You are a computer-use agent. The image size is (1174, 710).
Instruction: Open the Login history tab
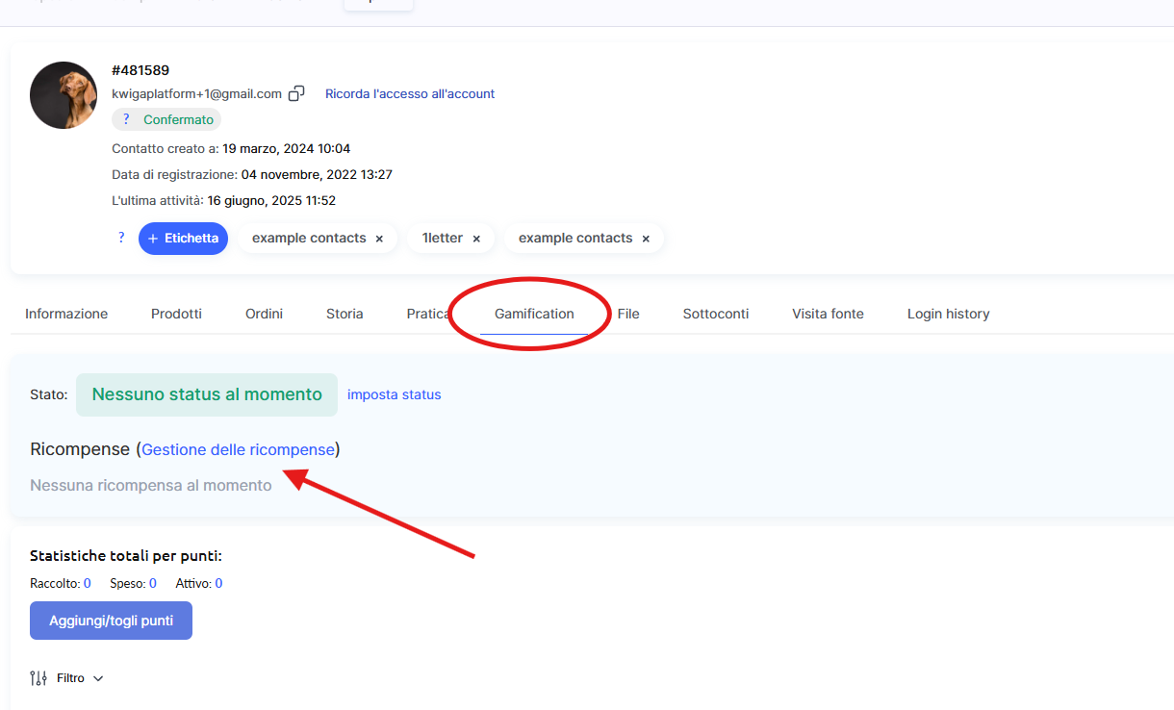pos(948,314)
